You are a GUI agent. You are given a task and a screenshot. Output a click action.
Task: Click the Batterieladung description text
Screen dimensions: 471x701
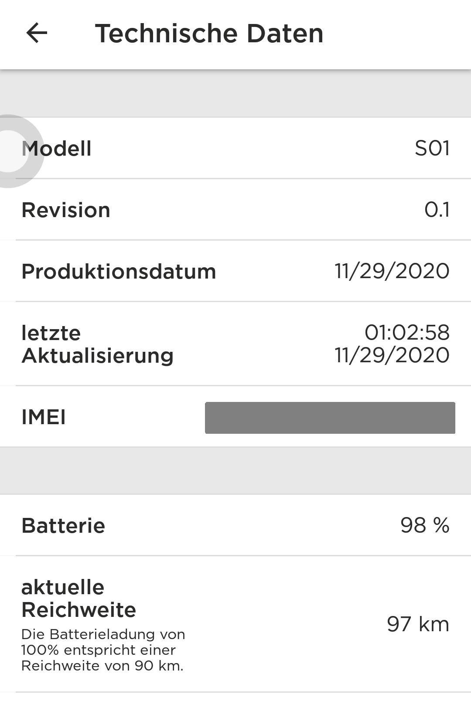103,650
